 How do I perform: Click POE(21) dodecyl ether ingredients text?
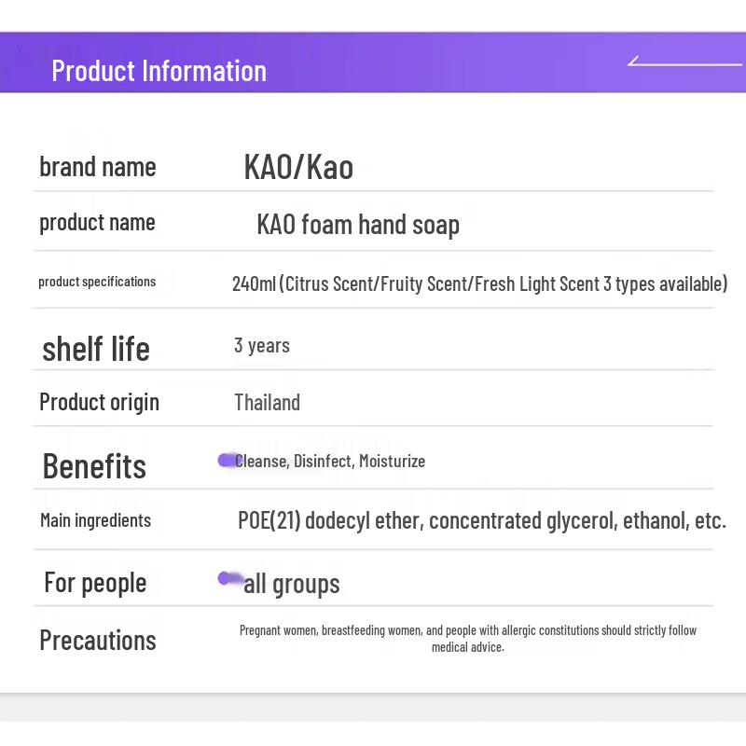482,520
